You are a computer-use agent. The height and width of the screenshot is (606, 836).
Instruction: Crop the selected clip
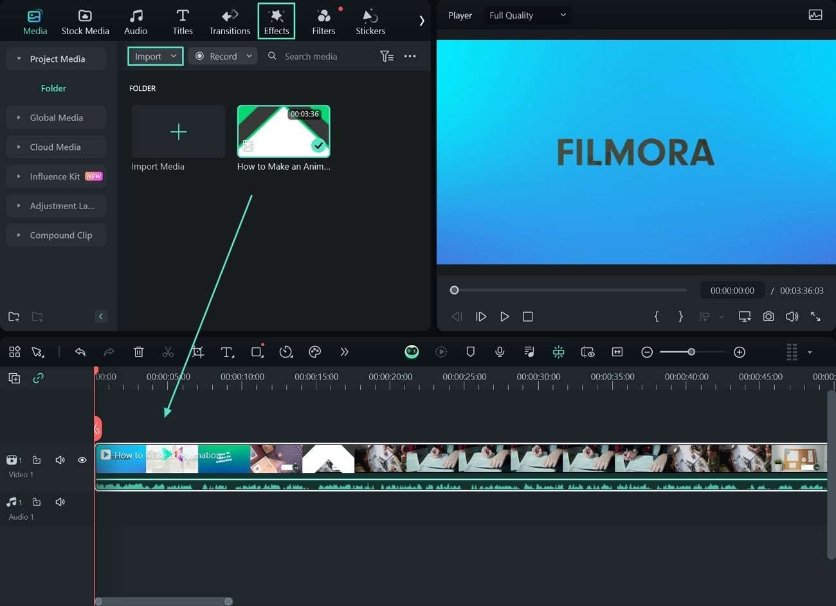(197, 352)
